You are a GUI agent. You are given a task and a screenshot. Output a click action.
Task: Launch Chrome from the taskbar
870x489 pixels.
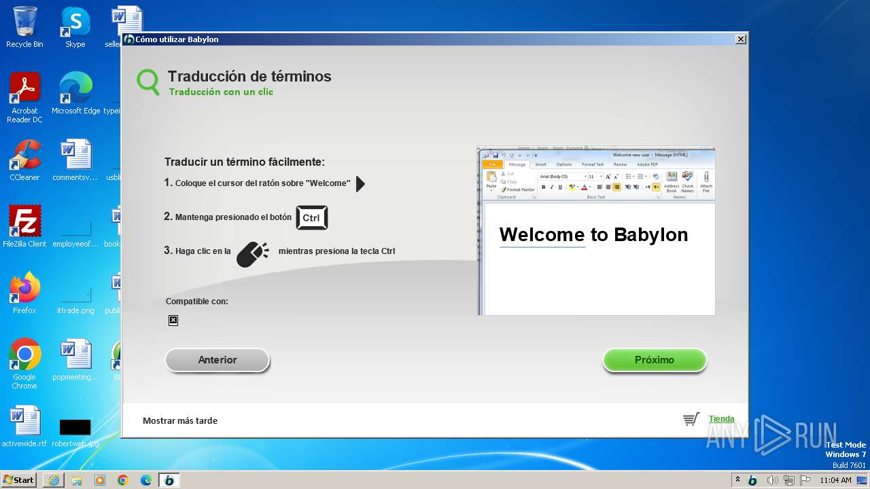coord(123,480)
